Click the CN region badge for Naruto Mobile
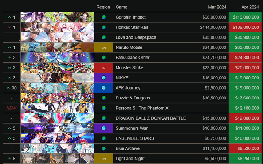The height and width of the screenshot is (164, 263). [x=104, y=48]
